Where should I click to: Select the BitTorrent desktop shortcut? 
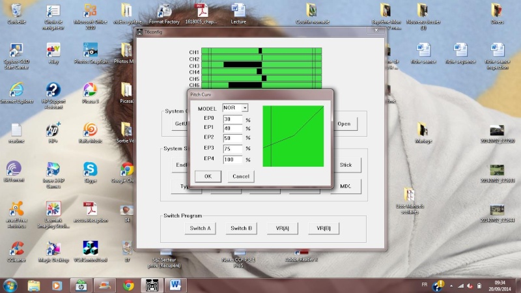click(x=14, y=172)
